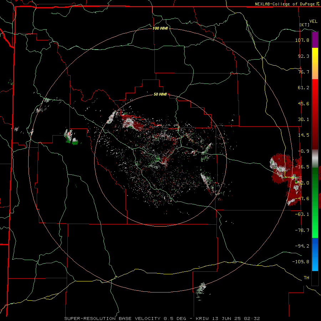Select the 14.5 legend value

(x=304, y=135)
